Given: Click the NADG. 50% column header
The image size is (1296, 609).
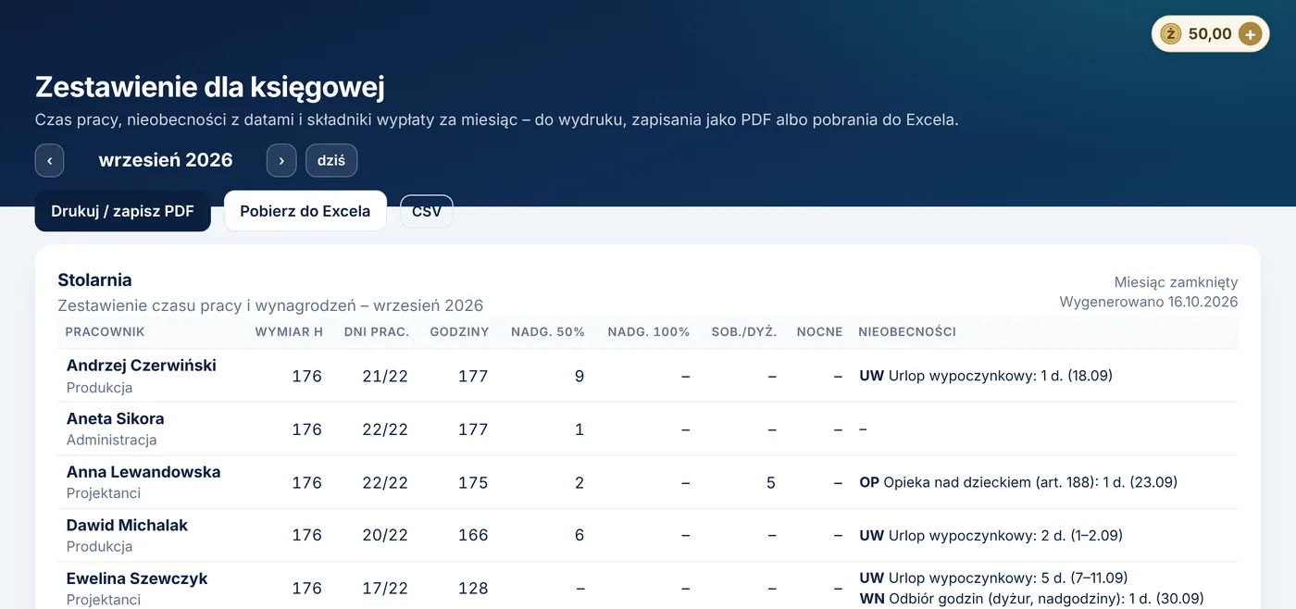Looking at the screenshot, I should click(x=548, y=331).
